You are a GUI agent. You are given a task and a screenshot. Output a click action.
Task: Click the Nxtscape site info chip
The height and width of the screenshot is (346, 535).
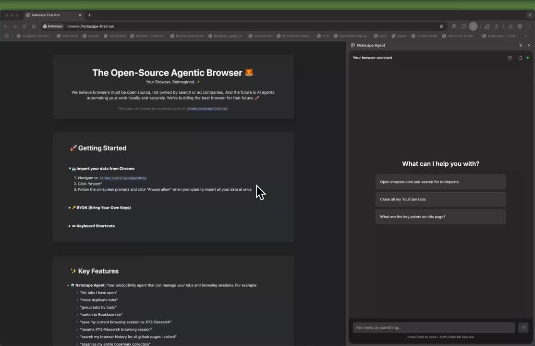53,26
